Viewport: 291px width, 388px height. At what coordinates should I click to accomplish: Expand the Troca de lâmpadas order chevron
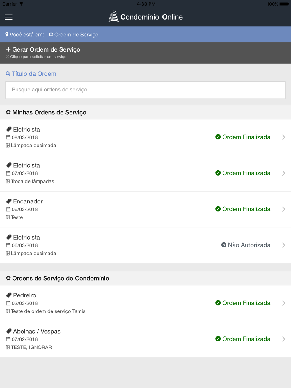point(284,173)
